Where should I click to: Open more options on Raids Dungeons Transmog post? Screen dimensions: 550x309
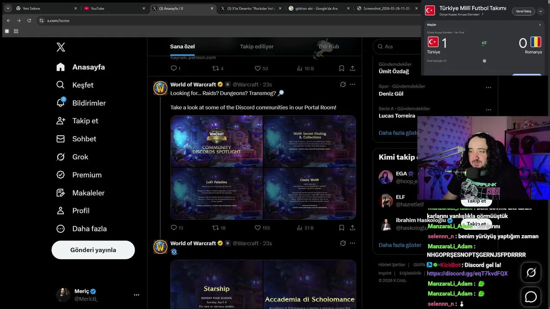coord(352,84)
